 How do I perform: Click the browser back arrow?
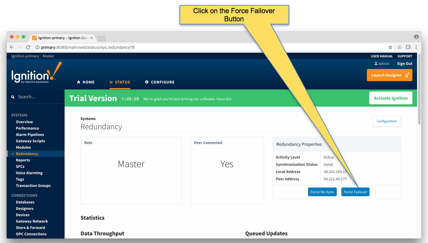(x=12, y=47)
